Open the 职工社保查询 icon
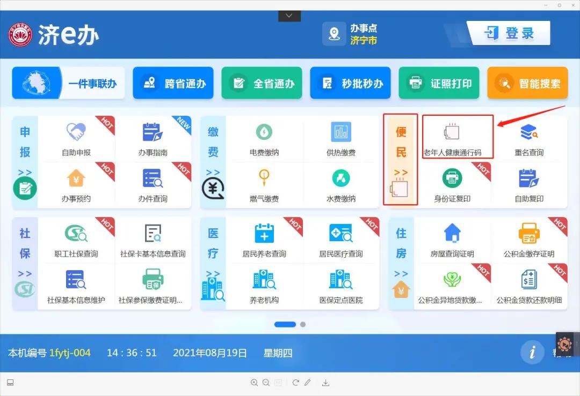Image resolution: width=580 pixels, height=396 pixels. pos(76,233)
